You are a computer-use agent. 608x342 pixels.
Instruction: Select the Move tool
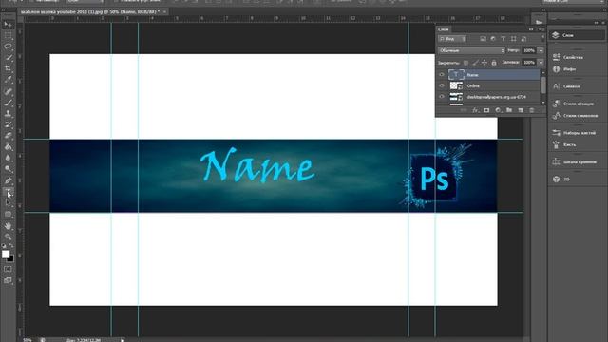pyautogui.click(x=8, y=25)
